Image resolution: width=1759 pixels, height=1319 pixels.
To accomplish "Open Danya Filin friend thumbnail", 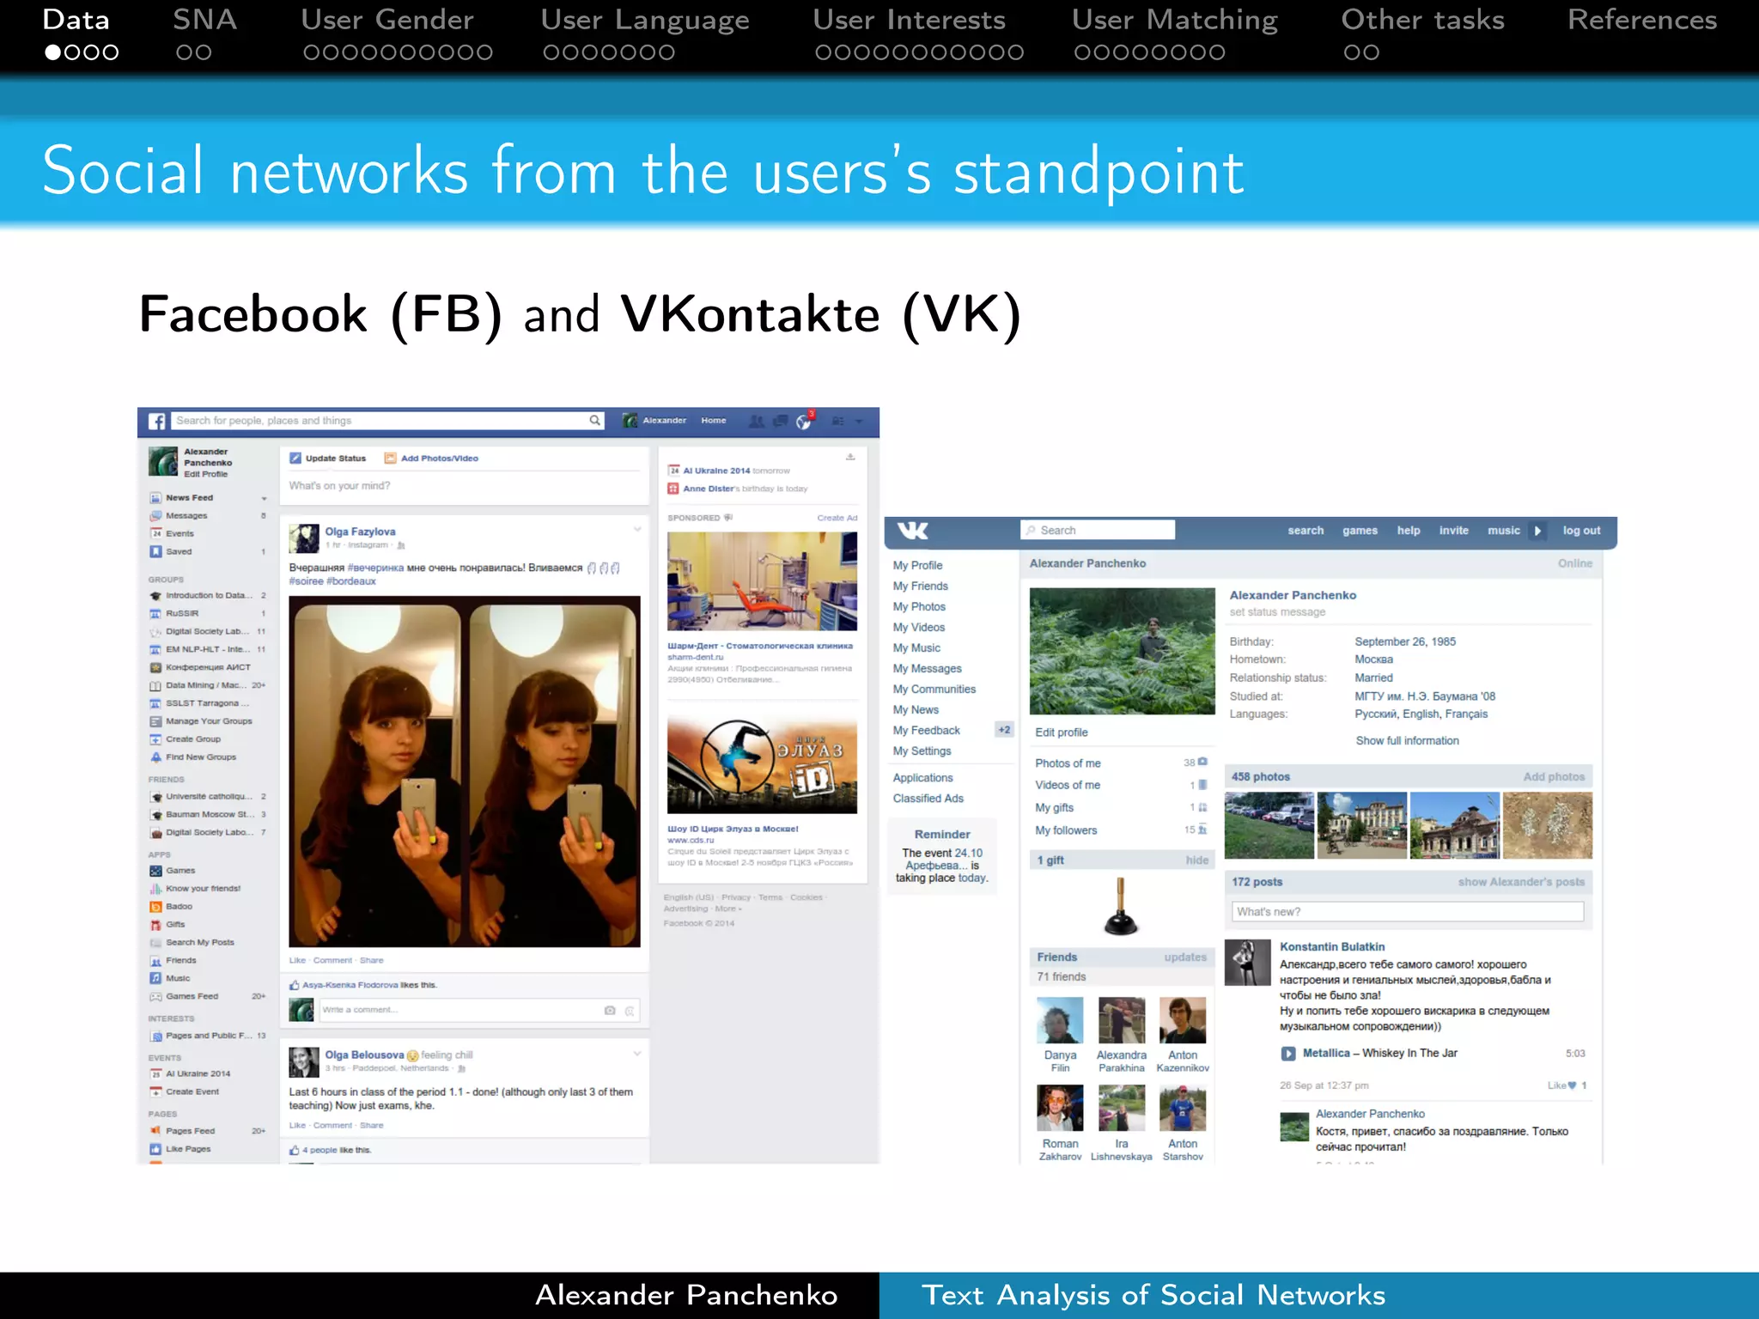I will coord(1060,1020).
